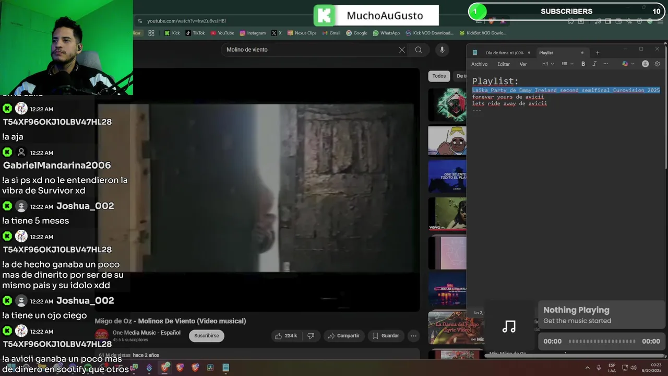This screenshot has height=376, width=668.
Task: Click 'forever yours de avicii' line
Action: pos(508,97)
